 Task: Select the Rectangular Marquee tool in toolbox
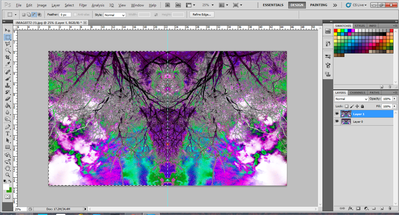(x=8, y=37)
